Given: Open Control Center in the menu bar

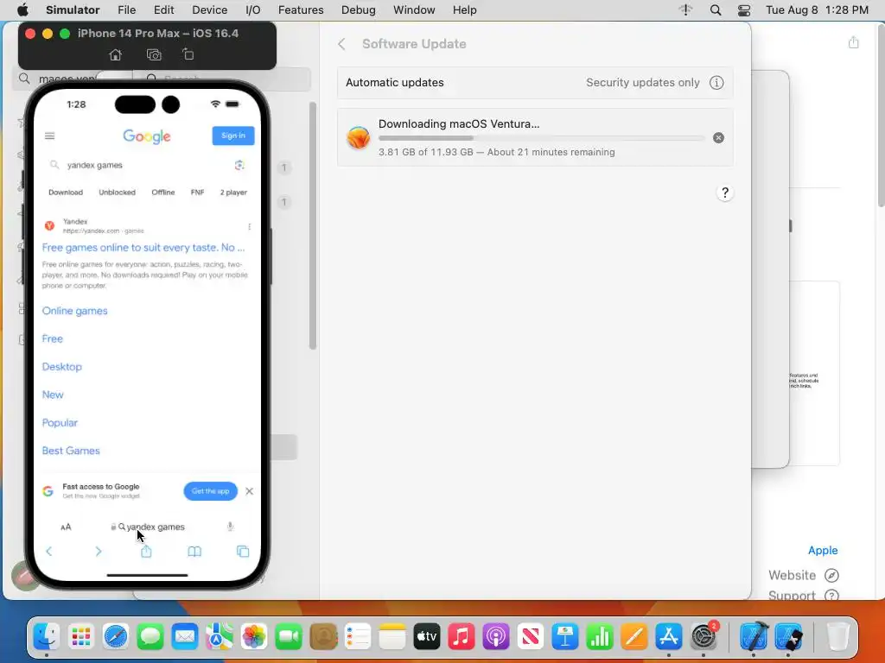Looking at the screenshot, I should coord(744,10).
